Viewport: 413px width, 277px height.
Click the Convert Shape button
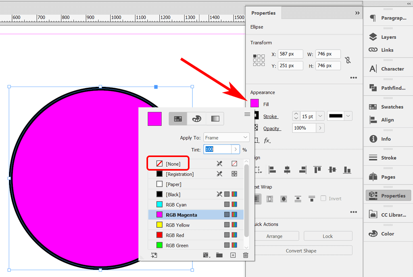click(x=301, y=250)
